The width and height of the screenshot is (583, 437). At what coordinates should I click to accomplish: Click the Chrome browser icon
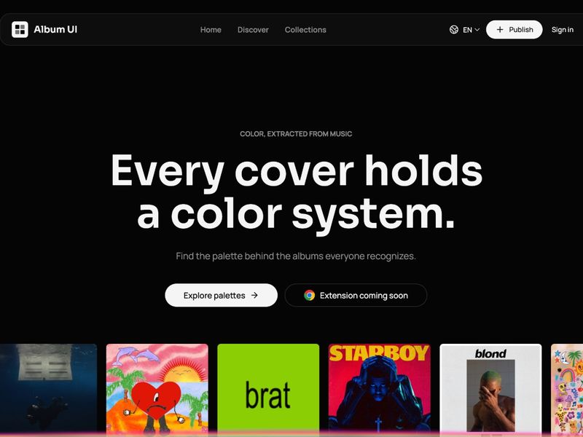point(309,296)
